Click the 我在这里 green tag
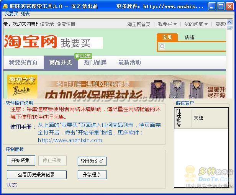Screen dimensions: 236x195 coord(83,56)
